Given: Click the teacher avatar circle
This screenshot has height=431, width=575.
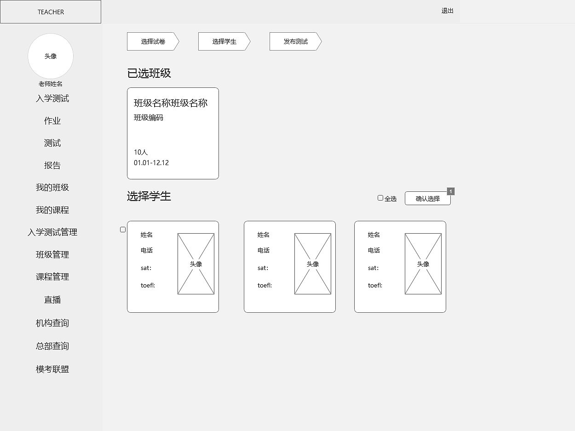Looking at the screenshot, I should click(x=51, y=56).
